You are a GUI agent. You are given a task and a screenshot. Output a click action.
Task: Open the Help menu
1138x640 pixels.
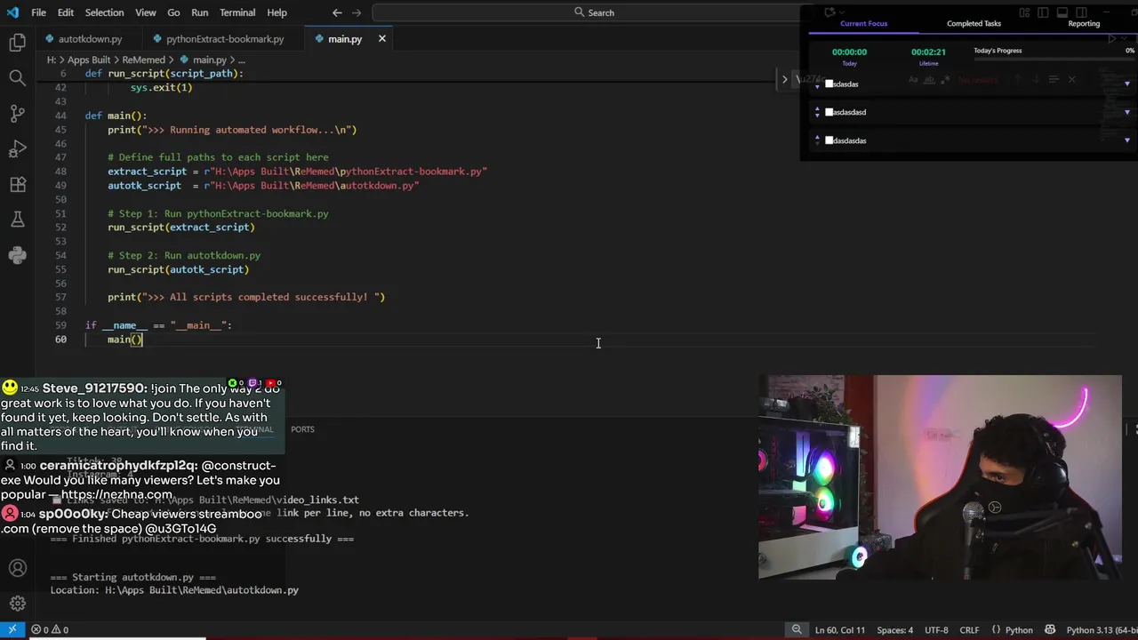pos(276,12)
